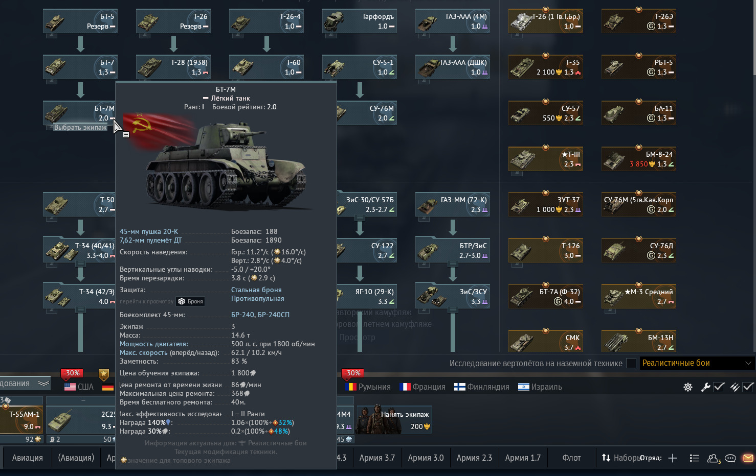Image resolution: width=756 pixels, height=476 pixels.
Task: Click the squad add plus icon
Action: click(673, 458)
